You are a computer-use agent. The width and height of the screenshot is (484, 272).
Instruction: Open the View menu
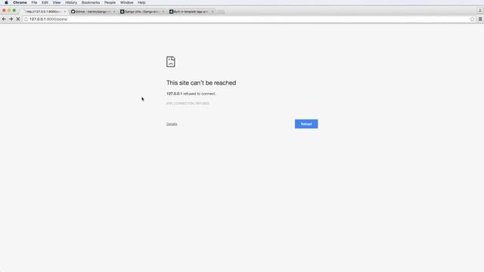point(57,2)
